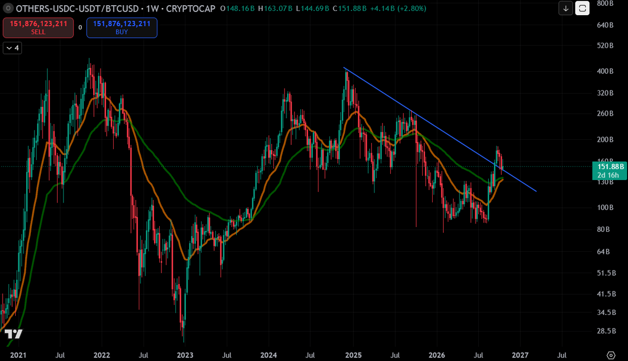The height and width of the screenshot is (361, 628).
Task: Click the down-arrow icon at top right
Action: pyautogui.click(x=566, y=8)
